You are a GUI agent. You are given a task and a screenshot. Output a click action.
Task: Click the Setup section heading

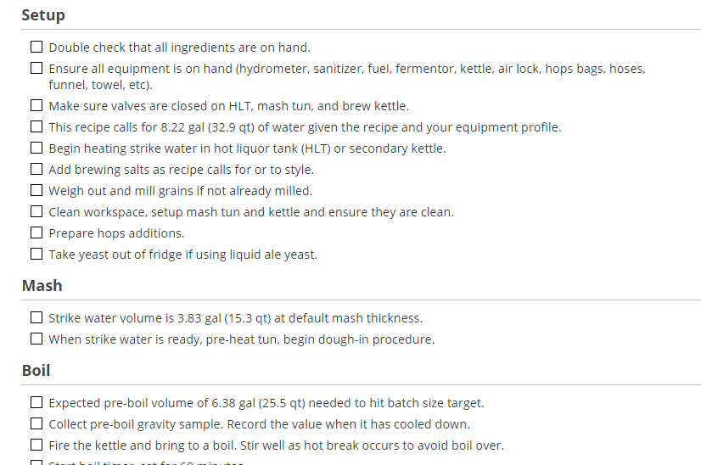tap(43, 15)
